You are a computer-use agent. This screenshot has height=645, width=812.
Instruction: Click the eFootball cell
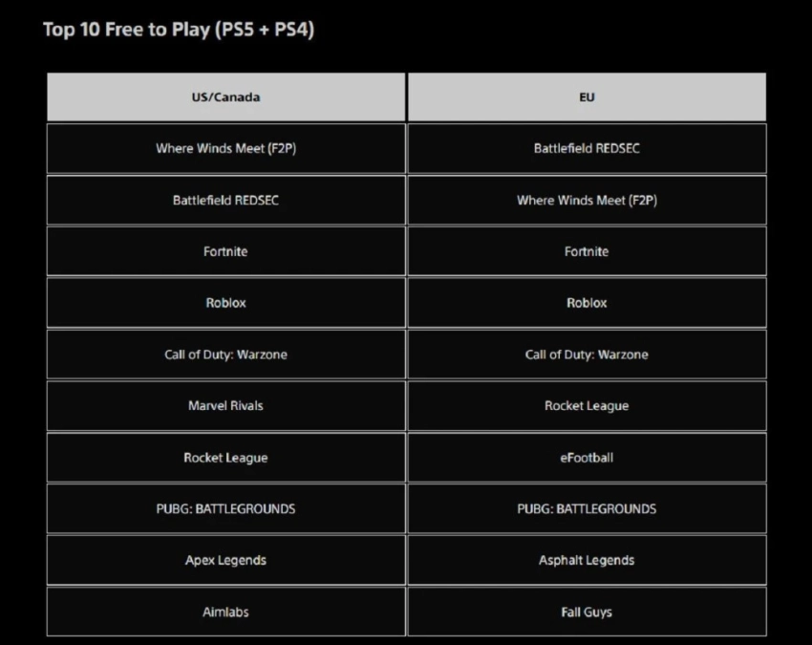587,458
